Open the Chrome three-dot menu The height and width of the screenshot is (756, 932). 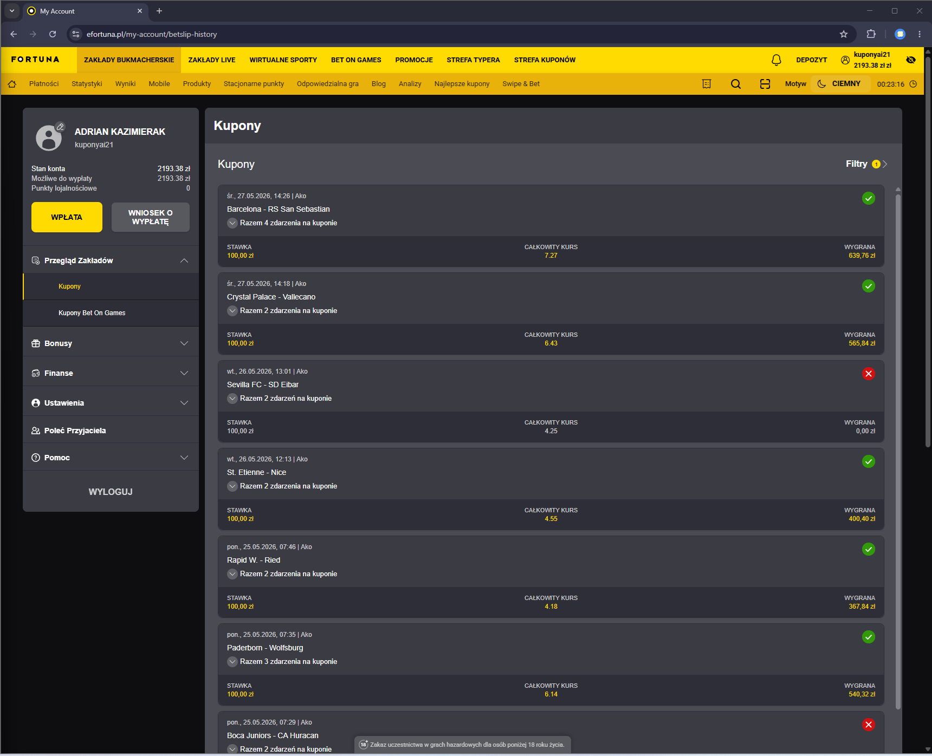pos(920,34)
